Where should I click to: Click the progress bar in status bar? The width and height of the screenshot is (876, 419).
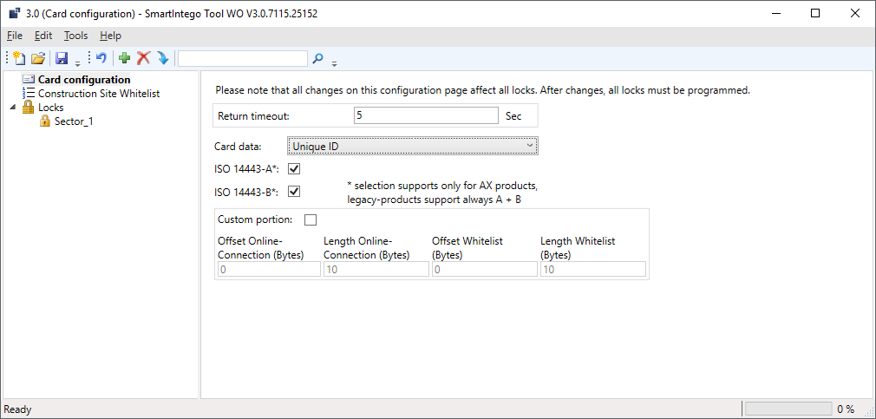pyautogui.click(x=788, y=409)
